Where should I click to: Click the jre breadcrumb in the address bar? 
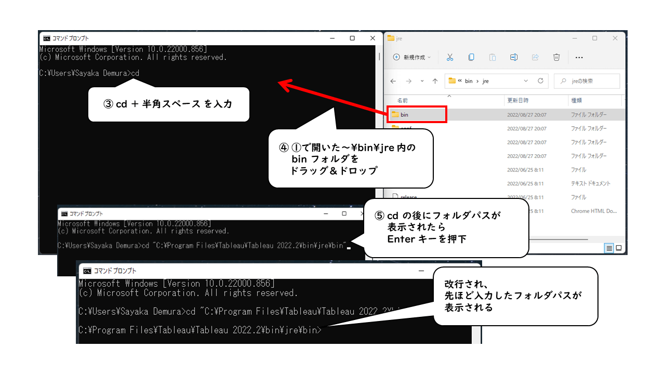tap(485, 81)
